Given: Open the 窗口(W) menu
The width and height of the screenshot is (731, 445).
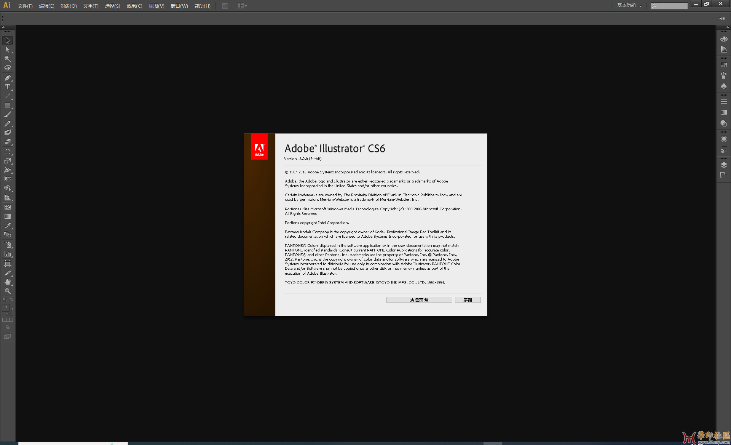Looking at the screenshot, I should click(x=179, y=6).
